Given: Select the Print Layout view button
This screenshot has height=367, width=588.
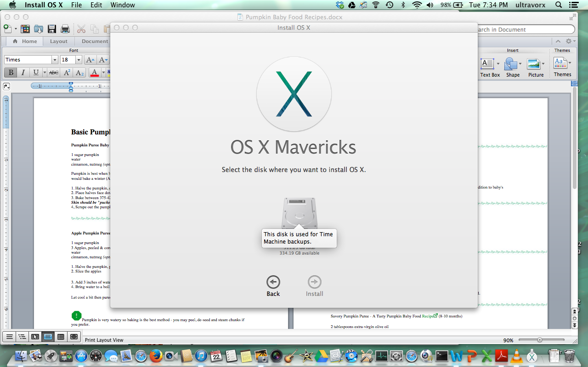Looking at the screenshot, I should pyautogui.click(x=48, y=337).
